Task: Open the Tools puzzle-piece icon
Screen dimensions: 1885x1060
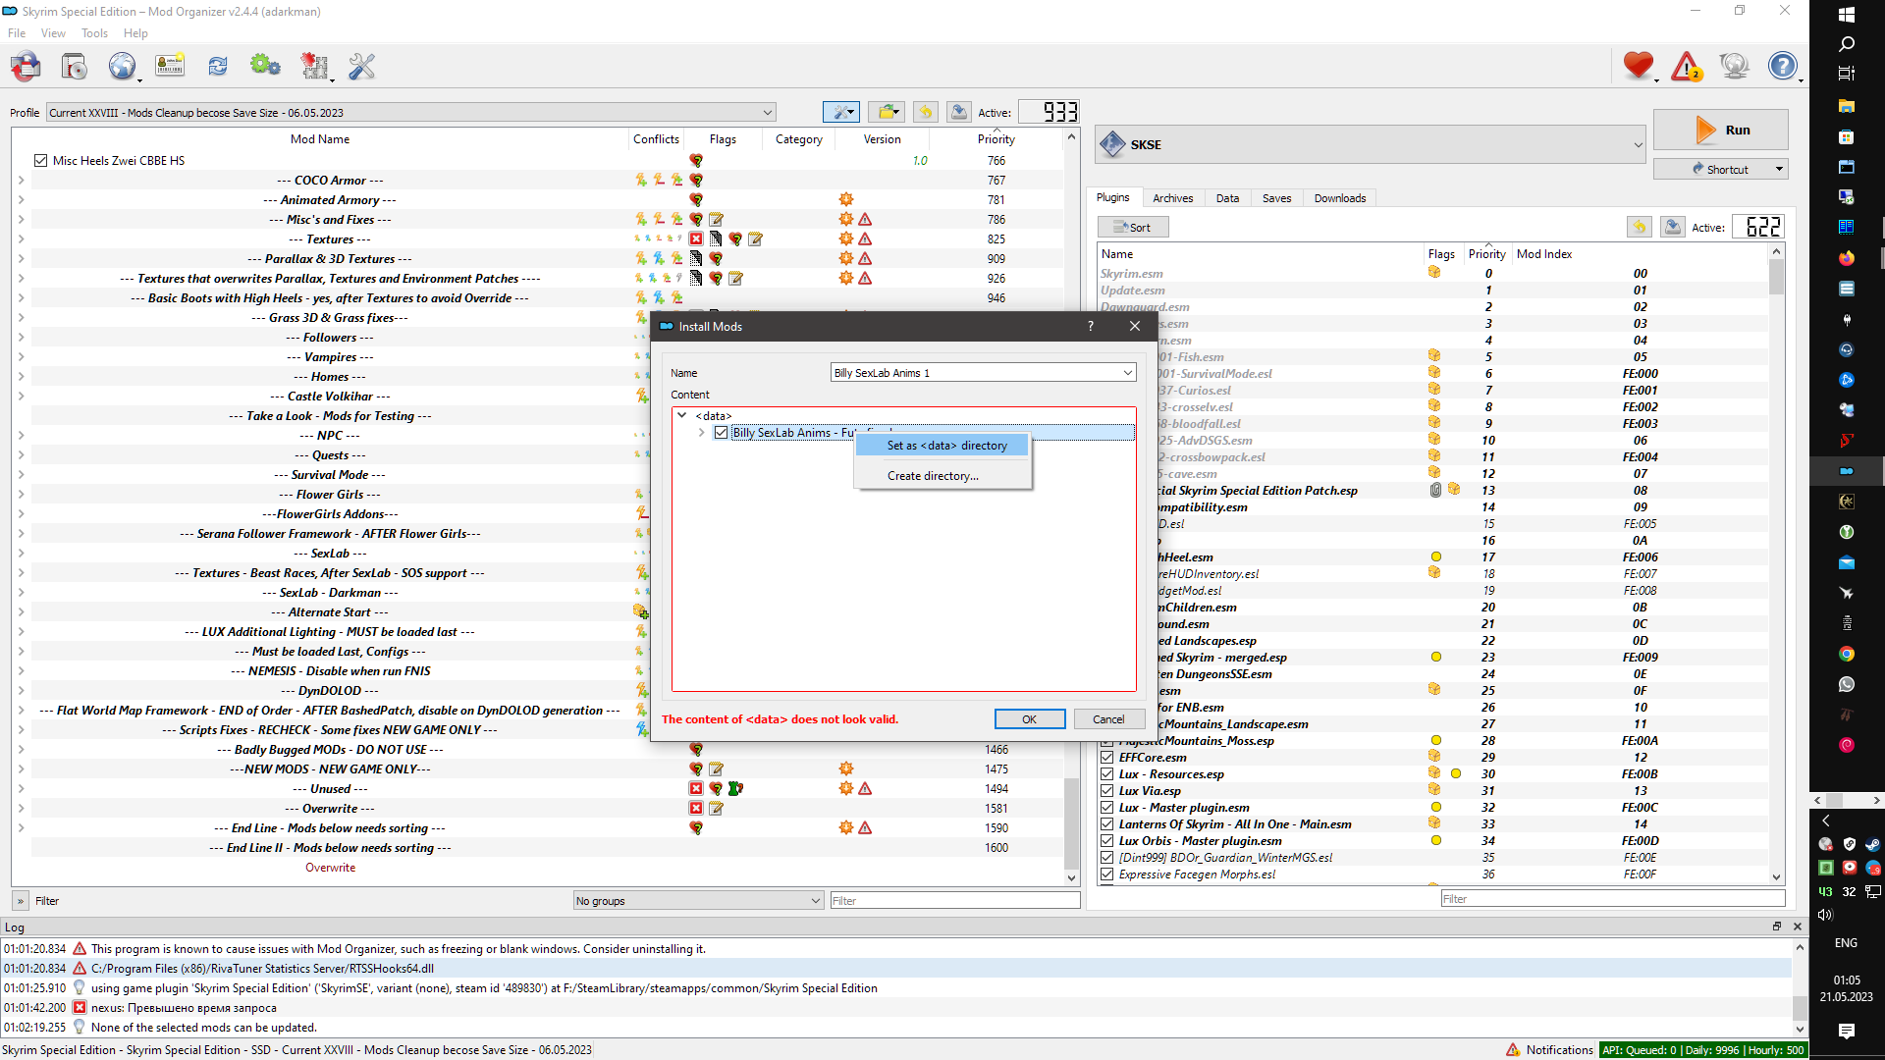Action: point(314,67)
